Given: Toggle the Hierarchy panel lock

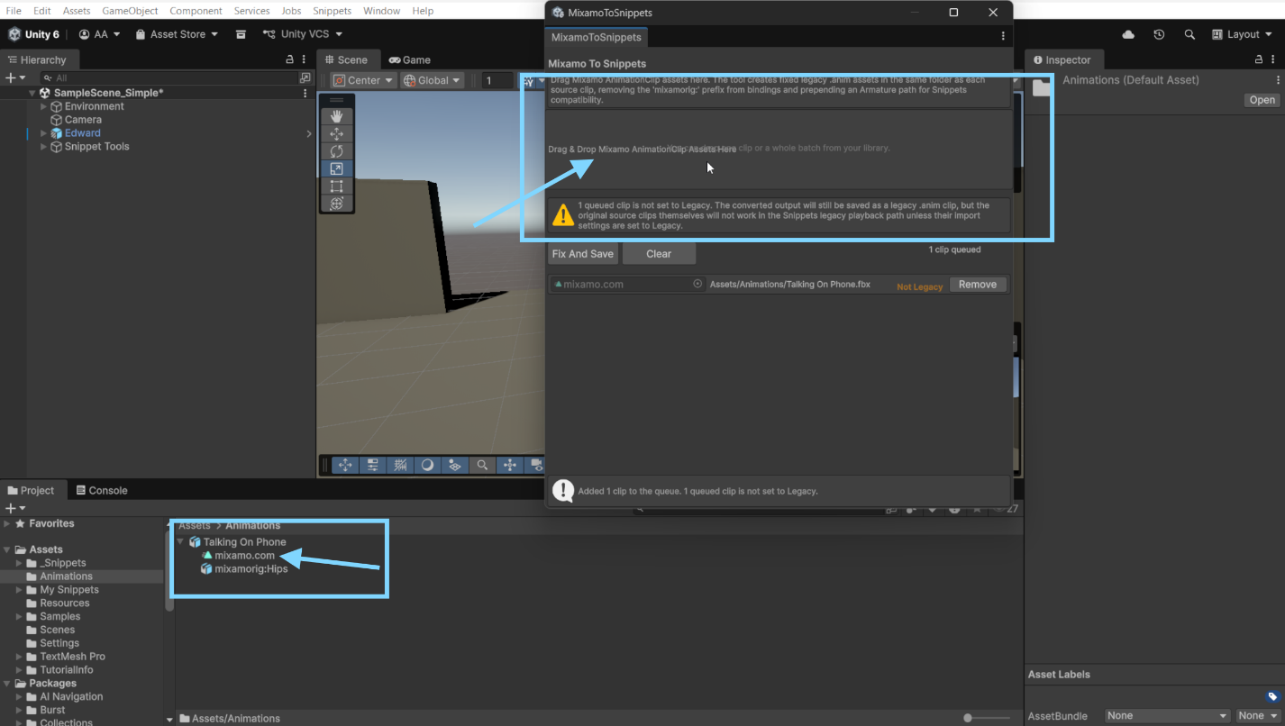Looking at the screenshot, I should [290, 59].
